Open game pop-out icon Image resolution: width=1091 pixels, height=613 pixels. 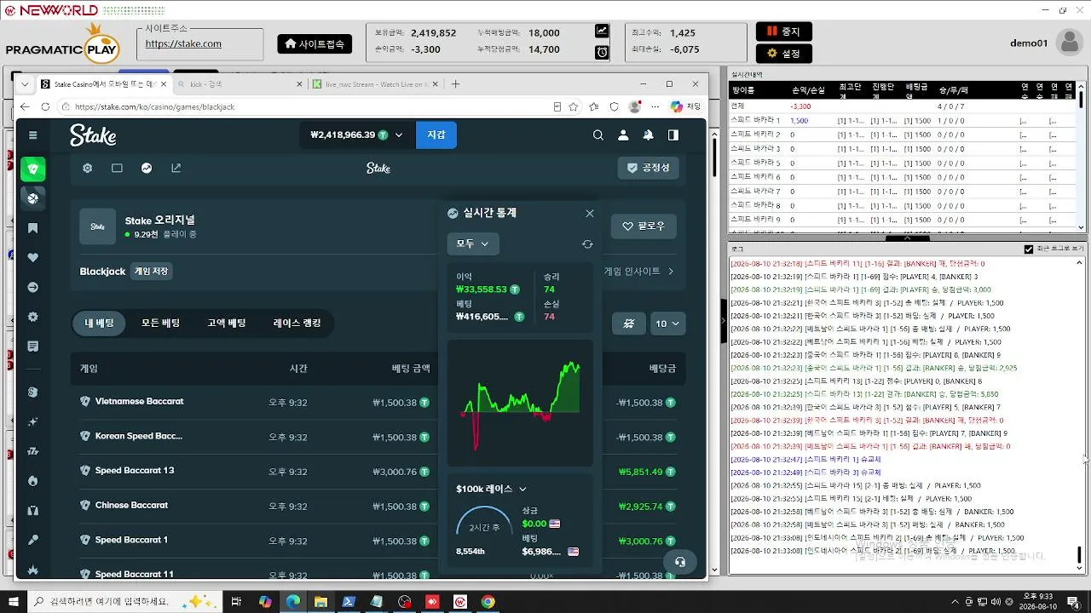[176, 168]
